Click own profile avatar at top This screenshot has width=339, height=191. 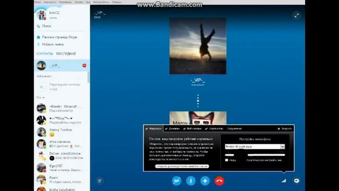click(x=41, y=15)
